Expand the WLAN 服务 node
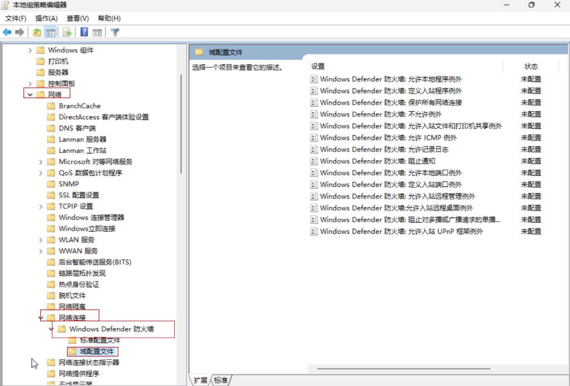 pyautogui.click(x=41, y=240)
